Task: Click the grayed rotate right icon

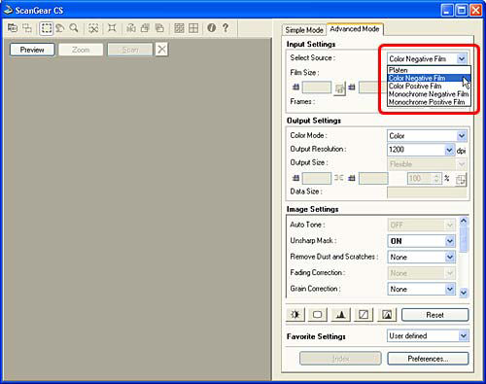Action: pos(159,28)
